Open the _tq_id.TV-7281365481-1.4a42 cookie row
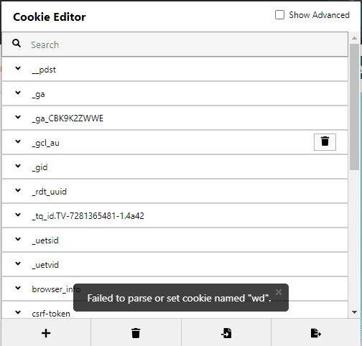 coord(175,215)
